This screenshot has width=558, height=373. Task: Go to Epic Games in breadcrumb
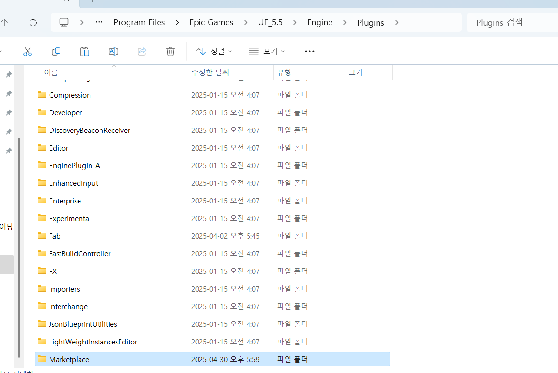[211, 22]
